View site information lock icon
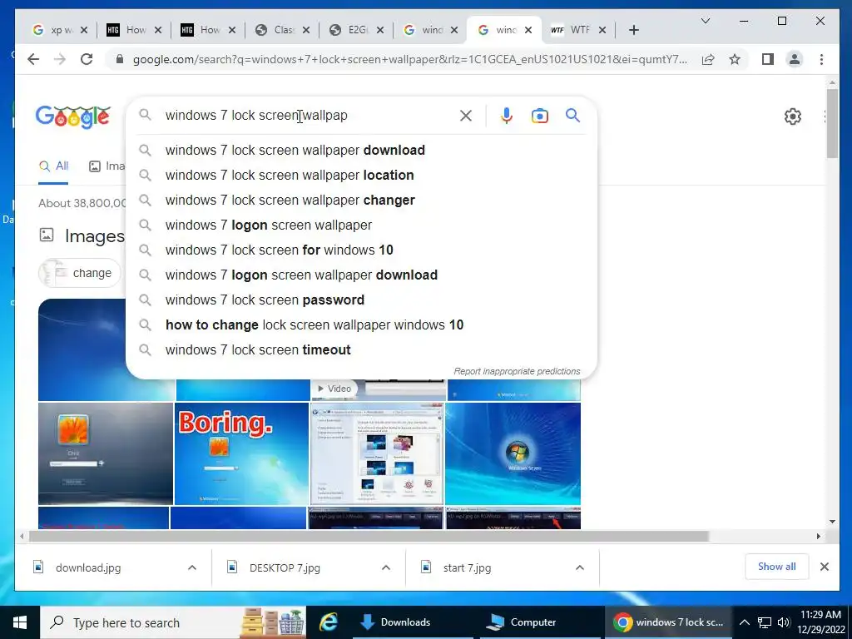This screenshot has height=639, width=852. click(x=120, y=59)
